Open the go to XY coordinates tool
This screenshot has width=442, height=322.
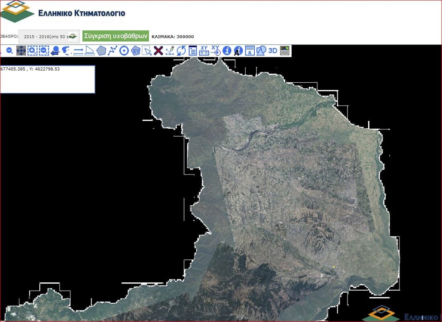coord(215,51)
